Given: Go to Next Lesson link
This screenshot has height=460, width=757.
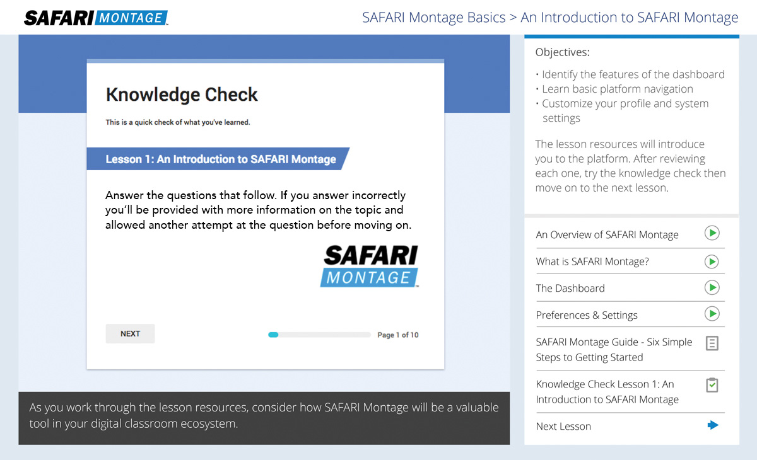Looking at the screenshot, I should click(x=563, y=426).
